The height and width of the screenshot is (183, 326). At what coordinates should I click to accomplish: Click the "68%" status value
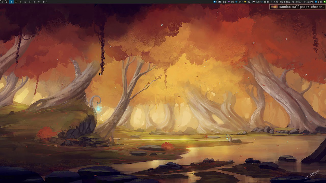pyautogui.click(x=320, y=2)
